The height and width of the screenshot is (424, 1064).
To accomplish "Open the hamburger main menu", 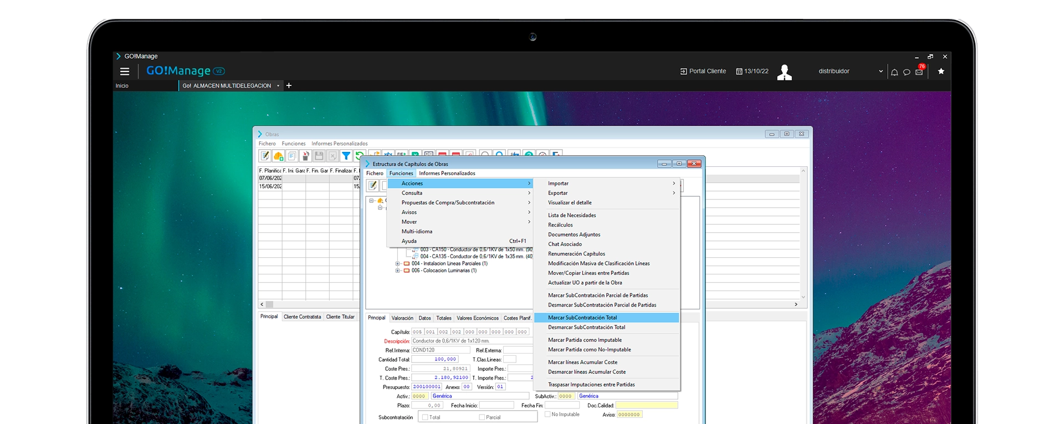I will (125, 71).
